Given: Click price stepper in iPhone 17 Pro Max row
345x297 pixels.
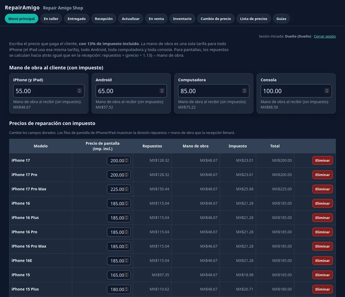Looking at the screenshot, I should (x=126, y=189).
